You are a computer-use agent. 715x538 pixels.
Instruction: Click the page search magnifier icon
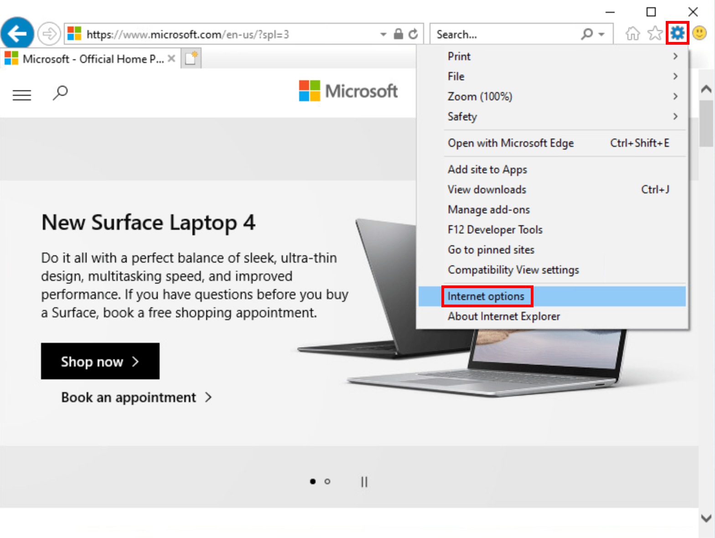60,93
